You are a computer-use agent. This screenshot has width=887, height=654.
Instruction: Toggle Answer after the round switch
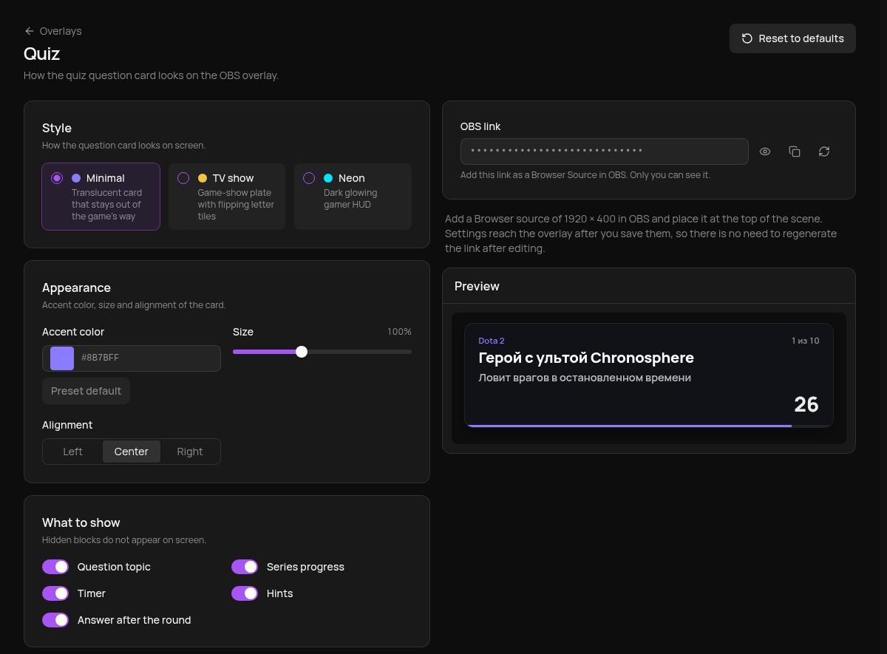(55, 620)
